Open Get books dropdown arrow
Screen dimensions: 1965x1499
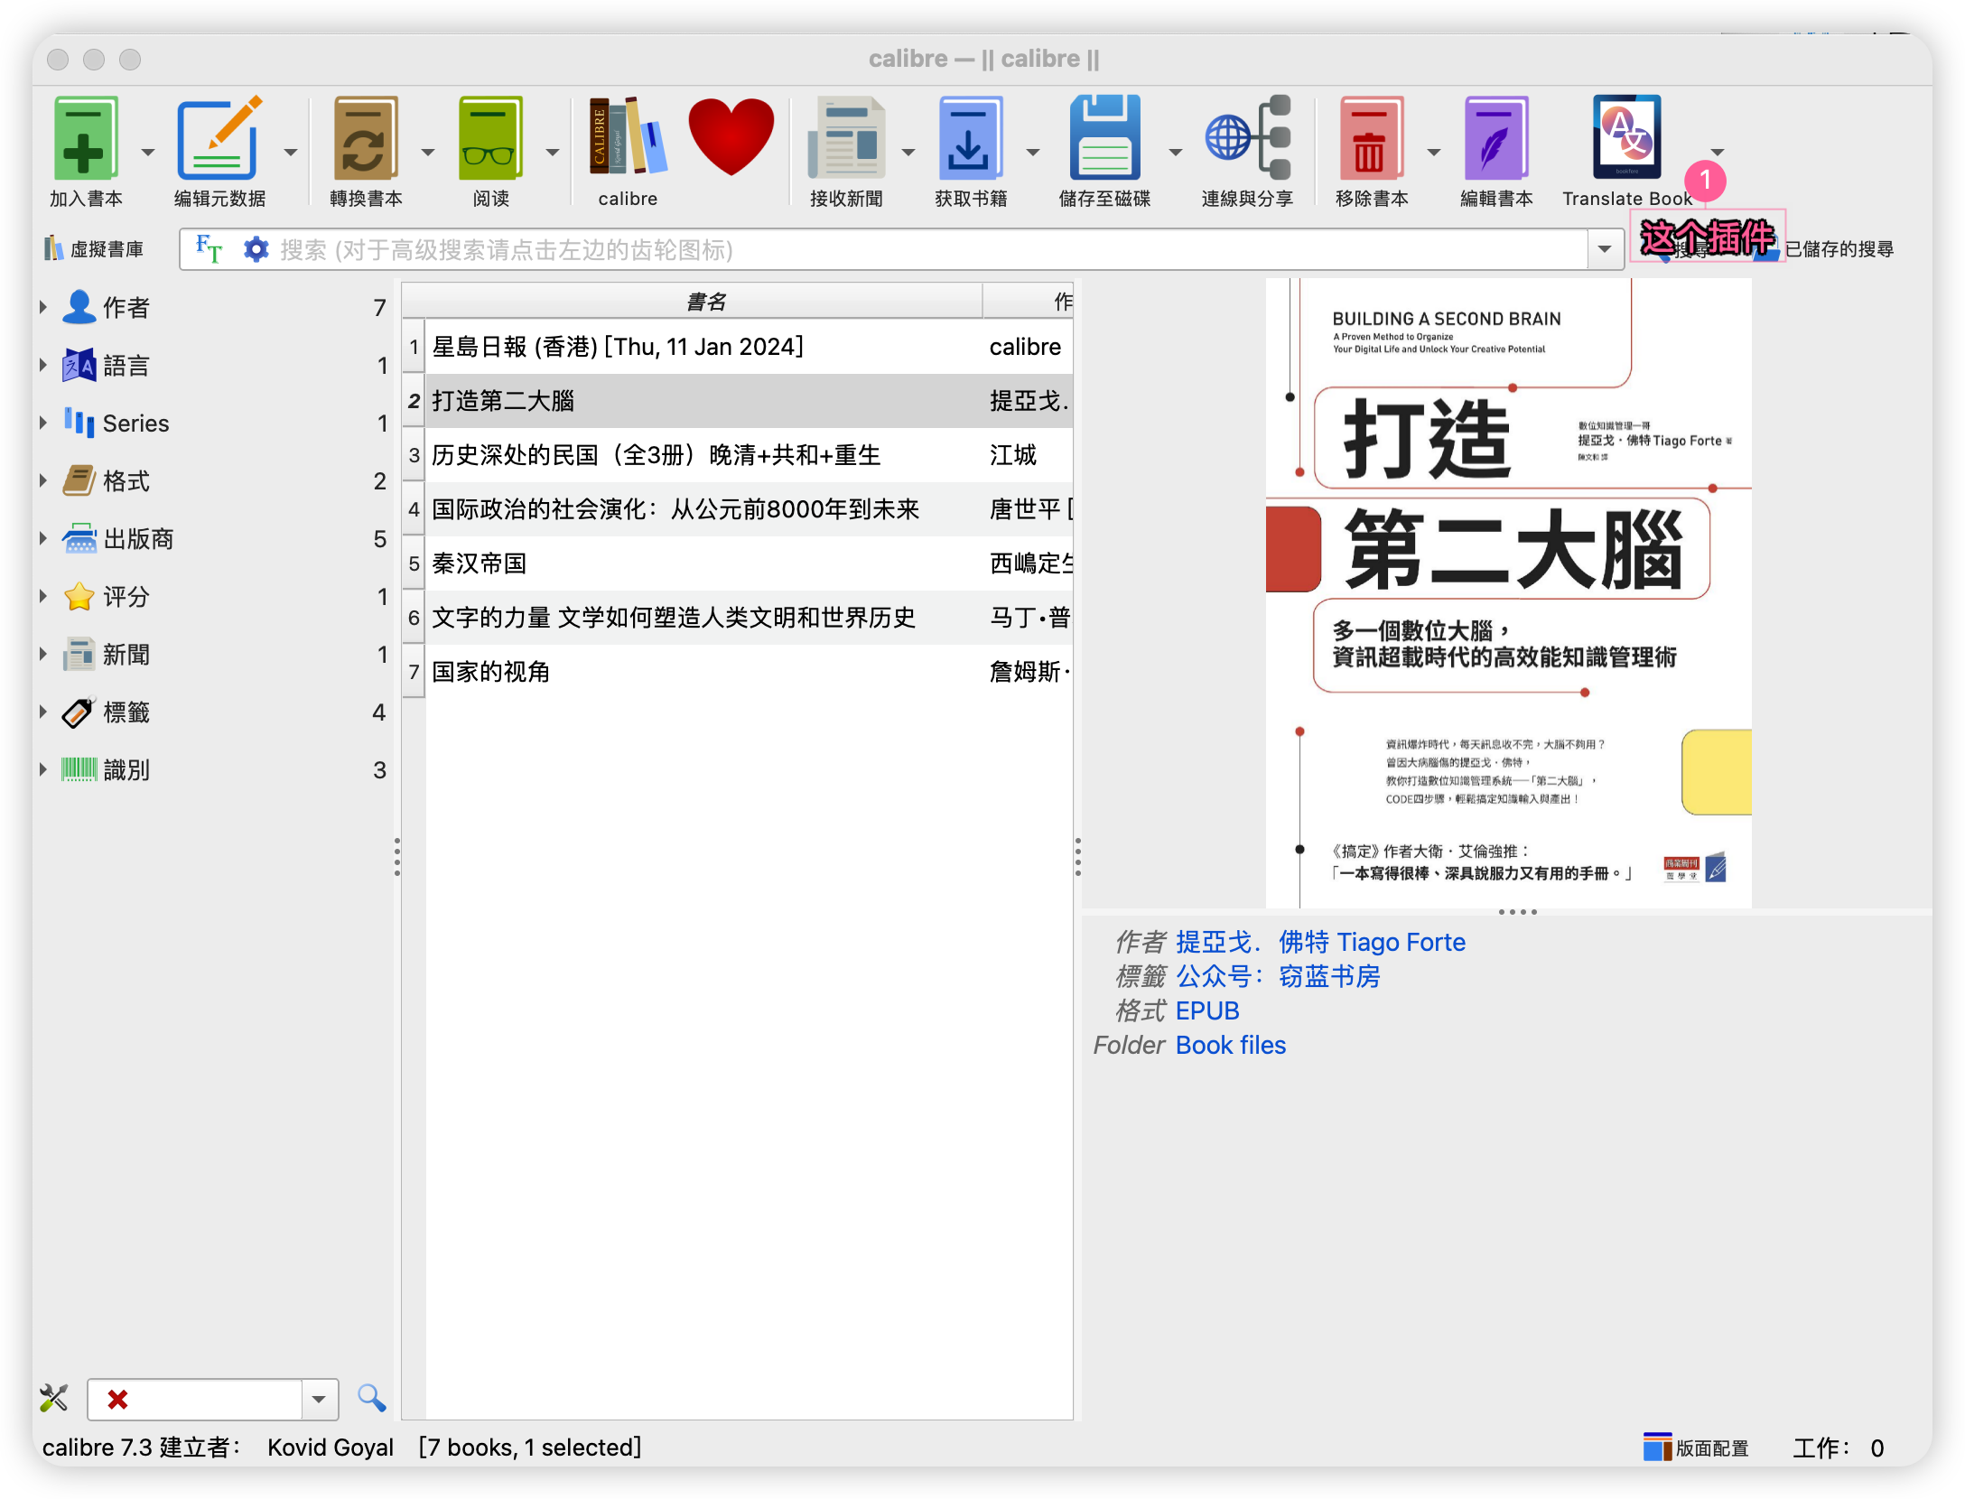coord(1033,152)
